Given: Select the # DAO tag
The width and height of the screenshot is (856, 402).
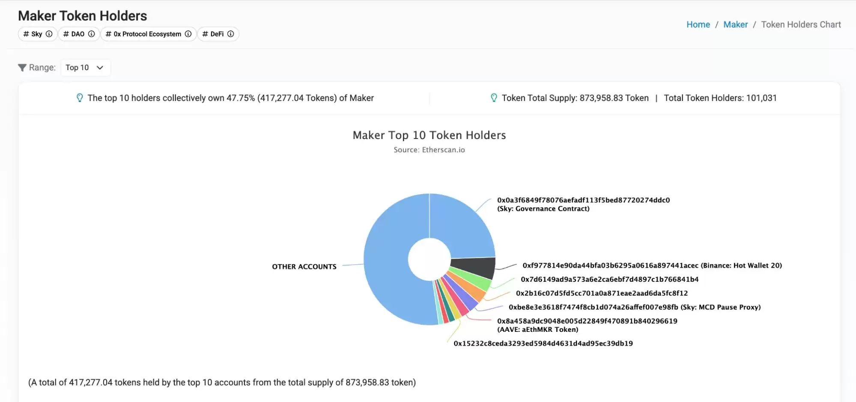Looking at the screenshot, I should [74, 34].
